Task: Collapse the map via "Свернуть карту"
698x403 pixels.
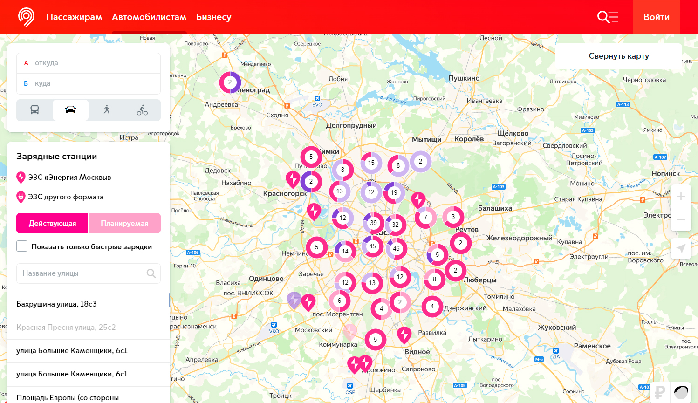Action: [618, 55]
